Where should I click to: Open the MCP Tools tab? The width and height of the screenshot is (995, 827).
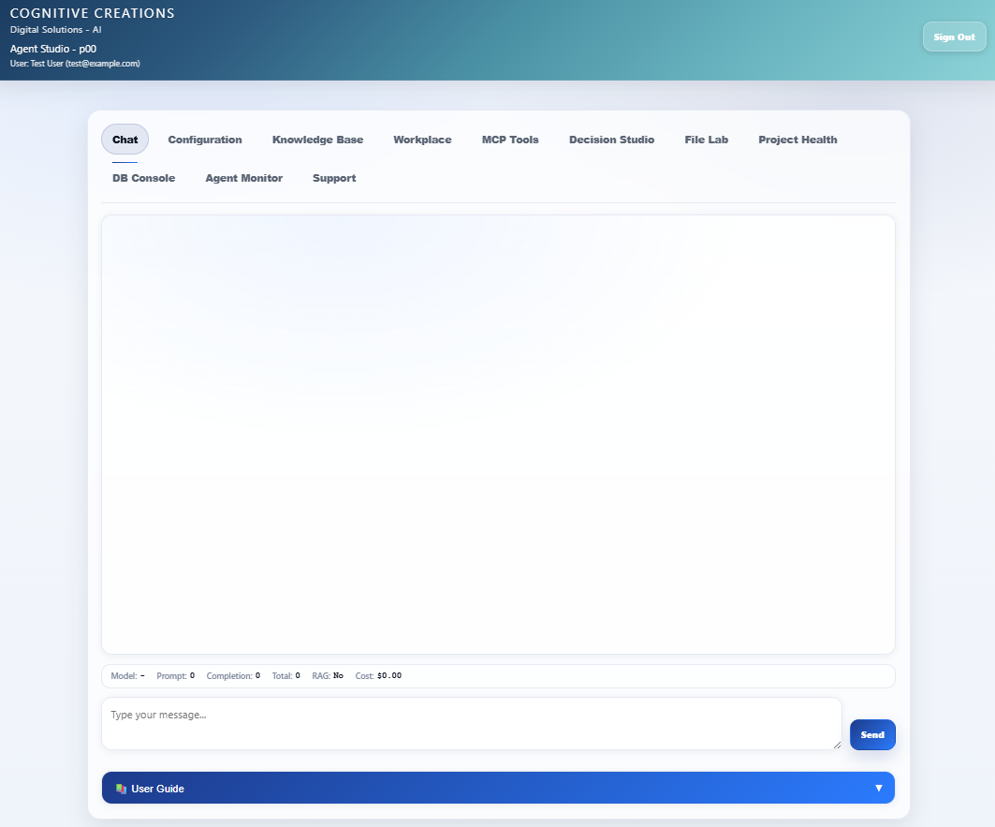[510, 139]
